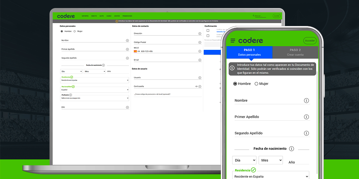Select the Mujer radio button on mobile
Screen dimensions: 359x179
pyautogui.click(x=256, y=84)
